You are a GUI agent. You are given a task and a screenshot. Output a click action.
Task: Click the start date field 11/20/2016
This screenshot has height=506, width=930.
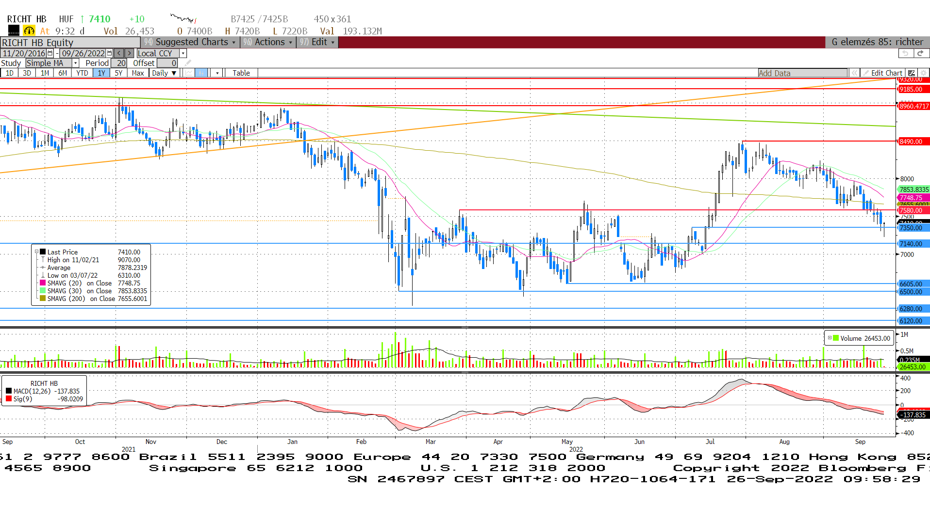[24, 53]
